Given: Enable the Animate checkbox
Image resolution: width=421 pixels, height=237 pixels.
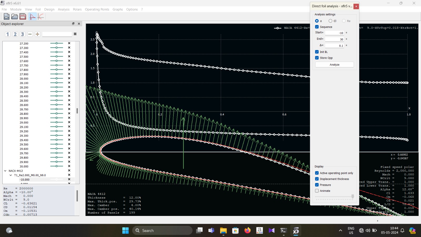Looking at the screenshot, I should click(317, 191).
